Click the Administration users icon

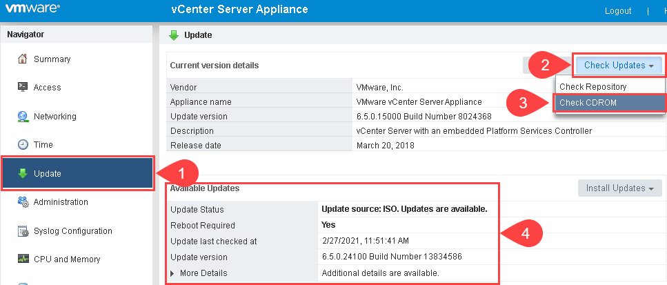pyautogui.click(x=23, y=202)
